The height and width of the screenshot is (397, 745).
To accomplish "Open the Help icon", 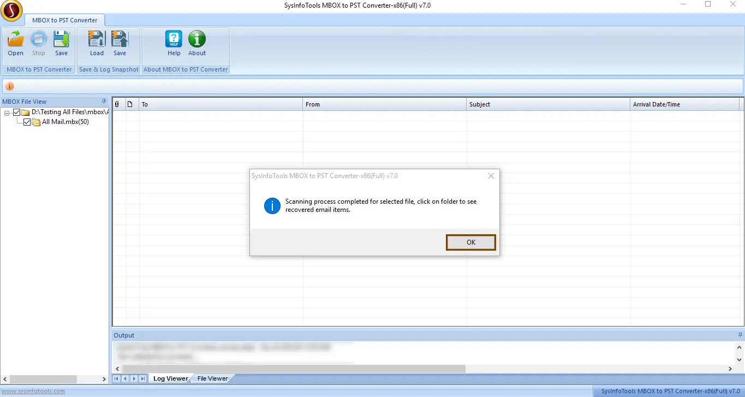I will point(174,39).
